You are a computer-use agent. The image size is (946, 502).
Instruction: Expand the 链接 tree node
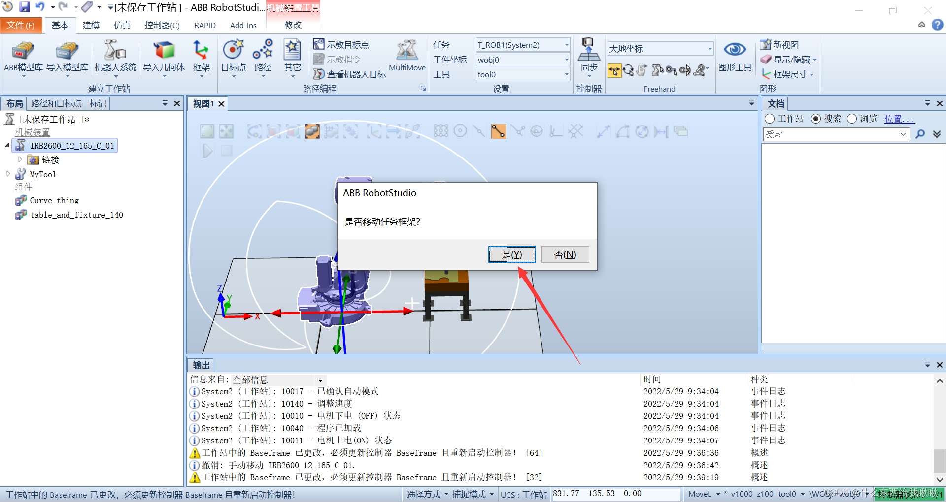20,159
